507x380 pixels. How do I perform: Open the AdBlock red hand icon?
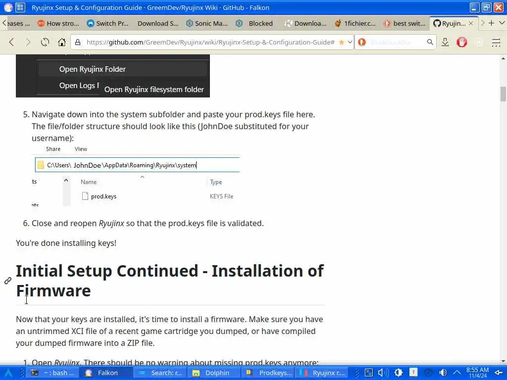tap(462, 42)
